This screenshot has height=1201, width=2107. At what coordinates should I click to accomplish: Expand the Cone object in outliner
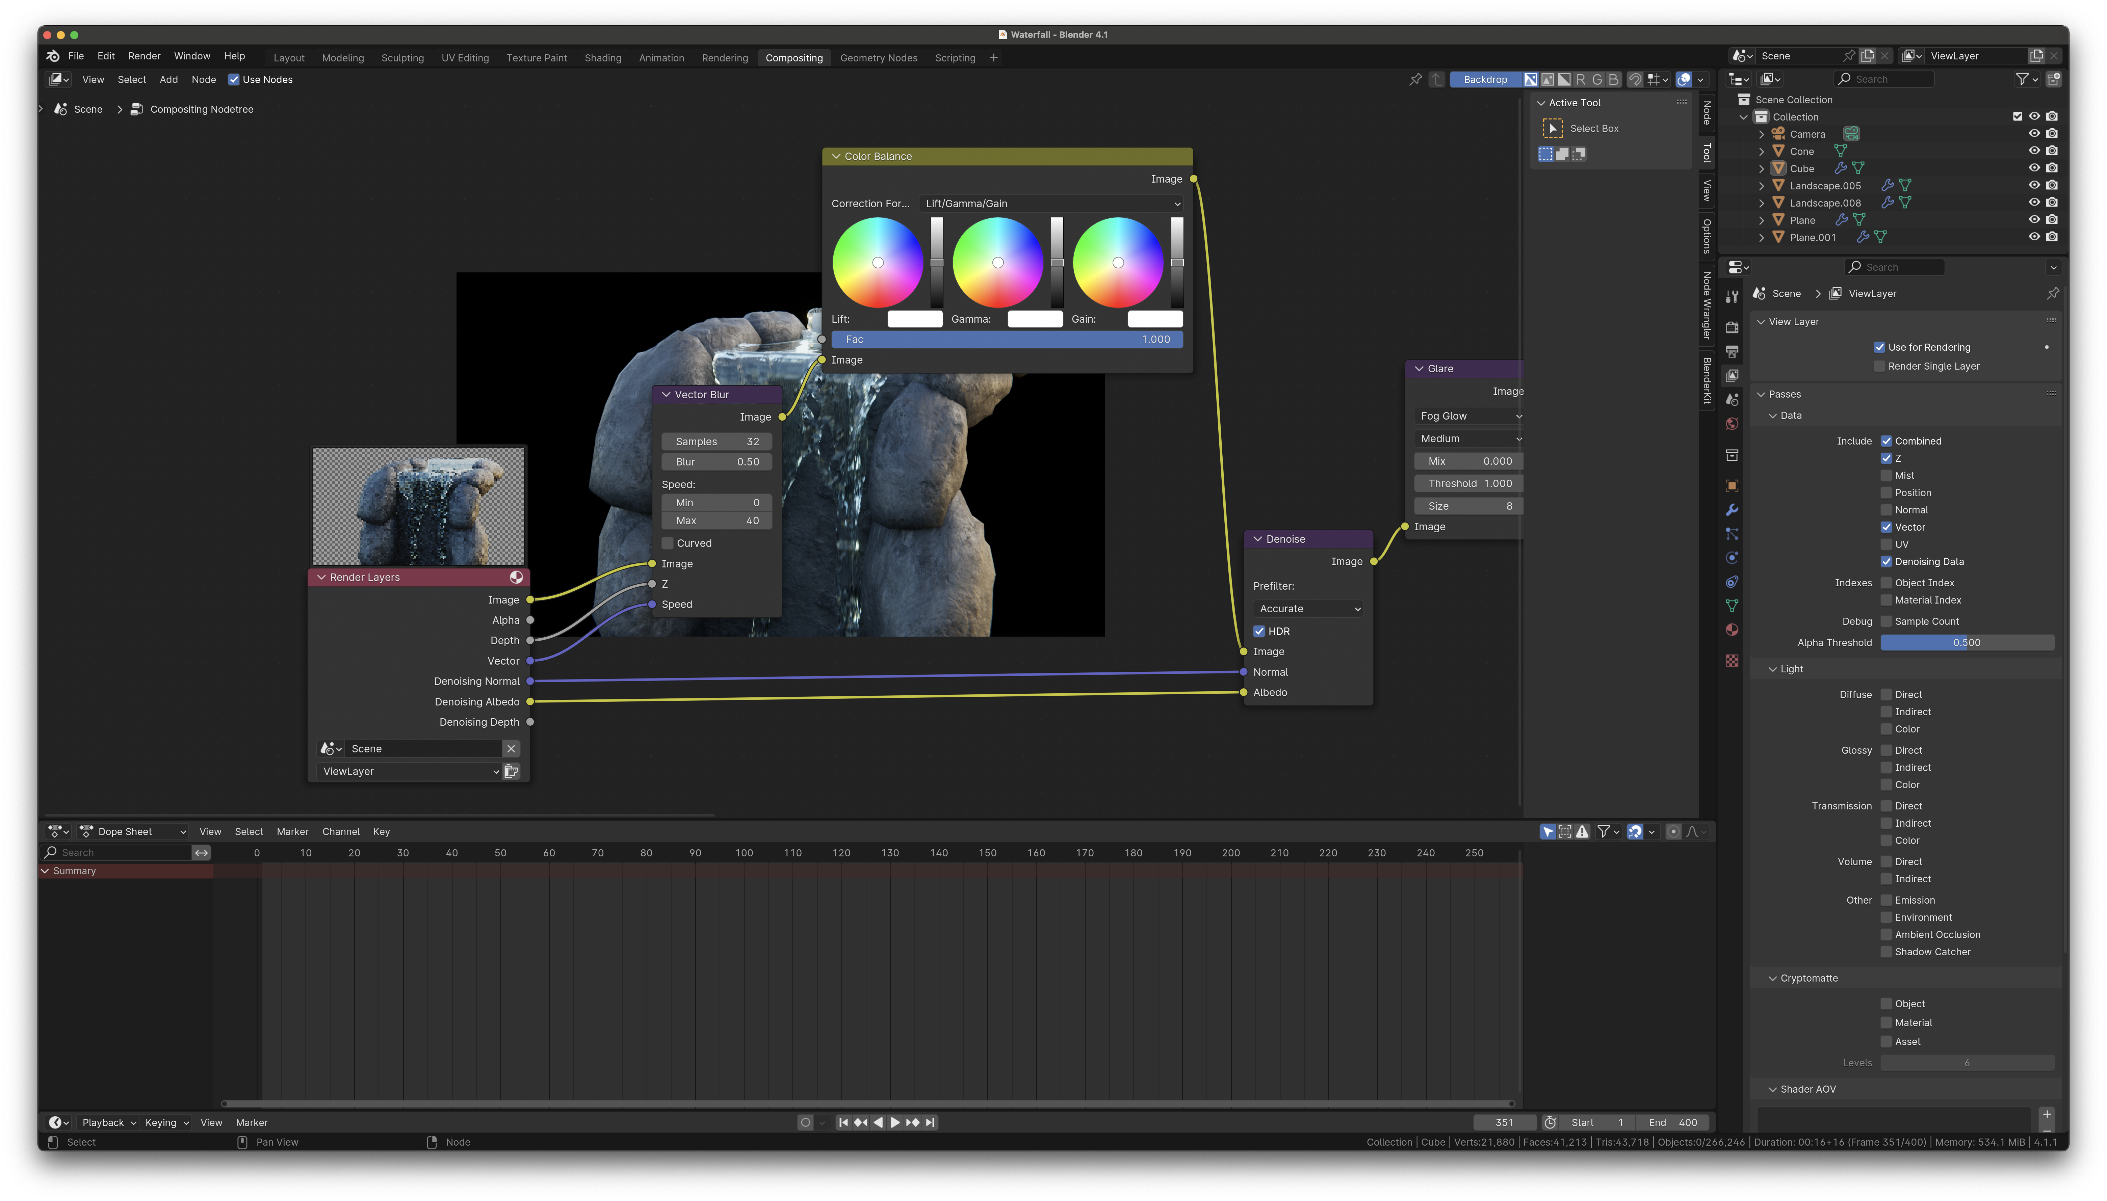1761,152
